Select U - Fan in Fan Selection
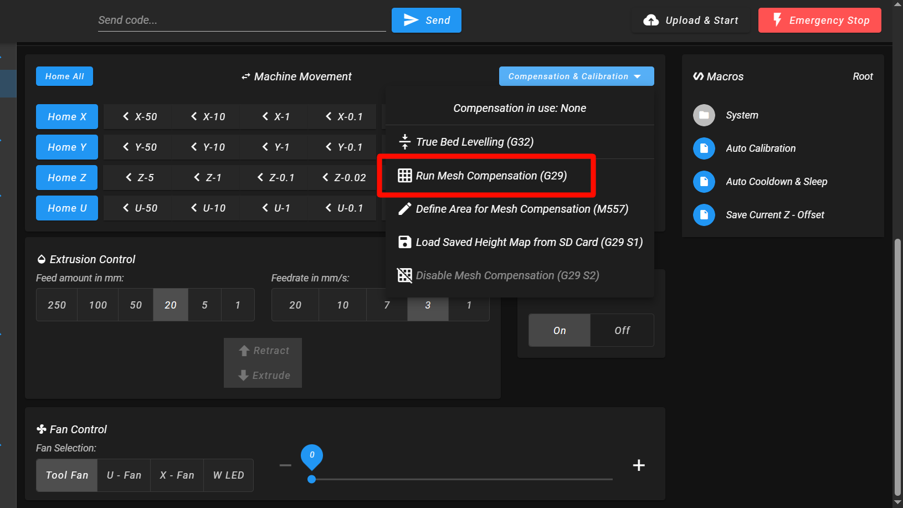Viewport: 903px width, 508px height. (124, 475)
